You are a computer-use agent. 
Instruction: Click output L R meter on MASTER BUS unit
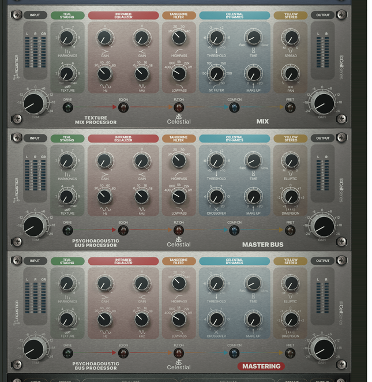[x=322, y=174]
